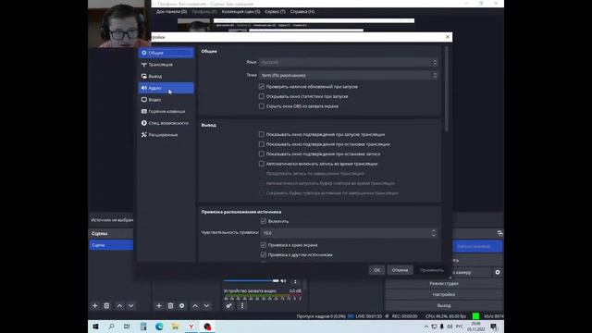This screenshot has height=333, width=592.
Task: Move scene down with arrow icon
Action: pyautogui.click(x=131, y=306)
